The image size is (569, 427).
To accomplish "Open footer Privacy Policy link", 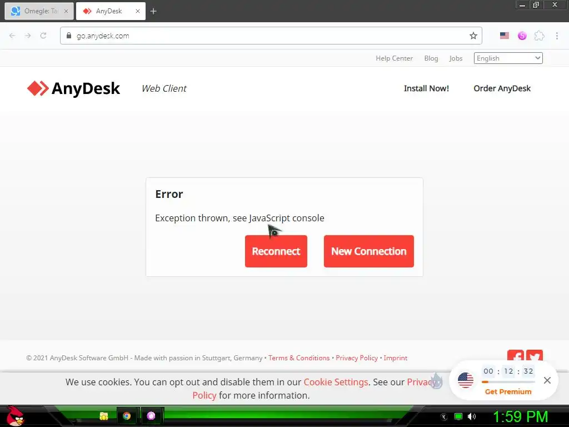I will (357, 358).
